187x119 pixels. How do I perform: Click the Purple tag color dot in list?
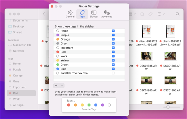pos(58,35)
